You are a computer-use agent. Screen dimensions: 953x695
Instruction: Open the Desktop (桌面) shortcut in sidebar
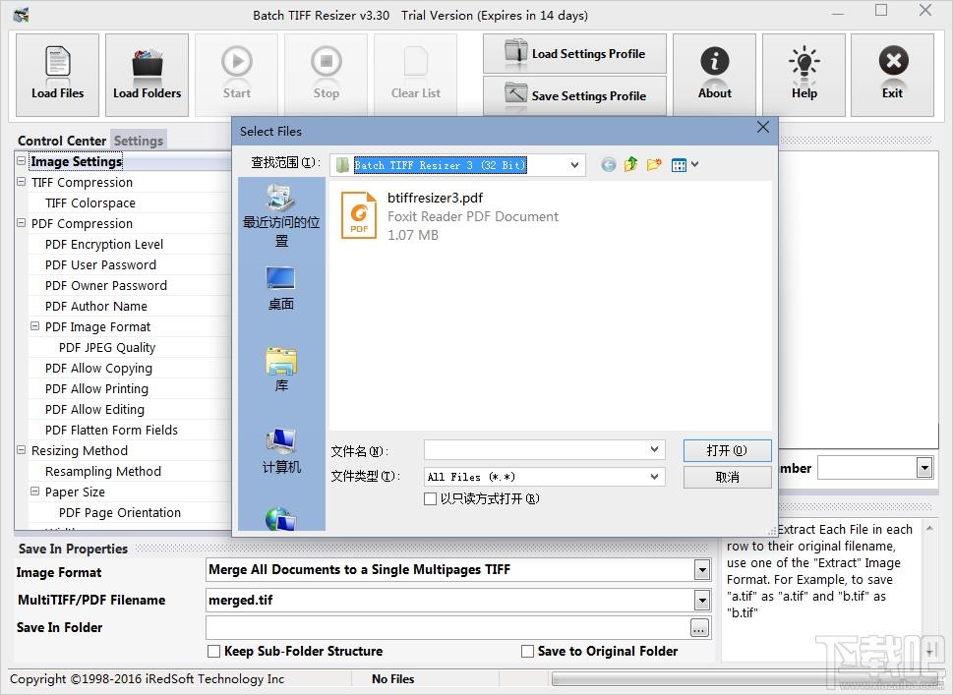pos(281,289)
